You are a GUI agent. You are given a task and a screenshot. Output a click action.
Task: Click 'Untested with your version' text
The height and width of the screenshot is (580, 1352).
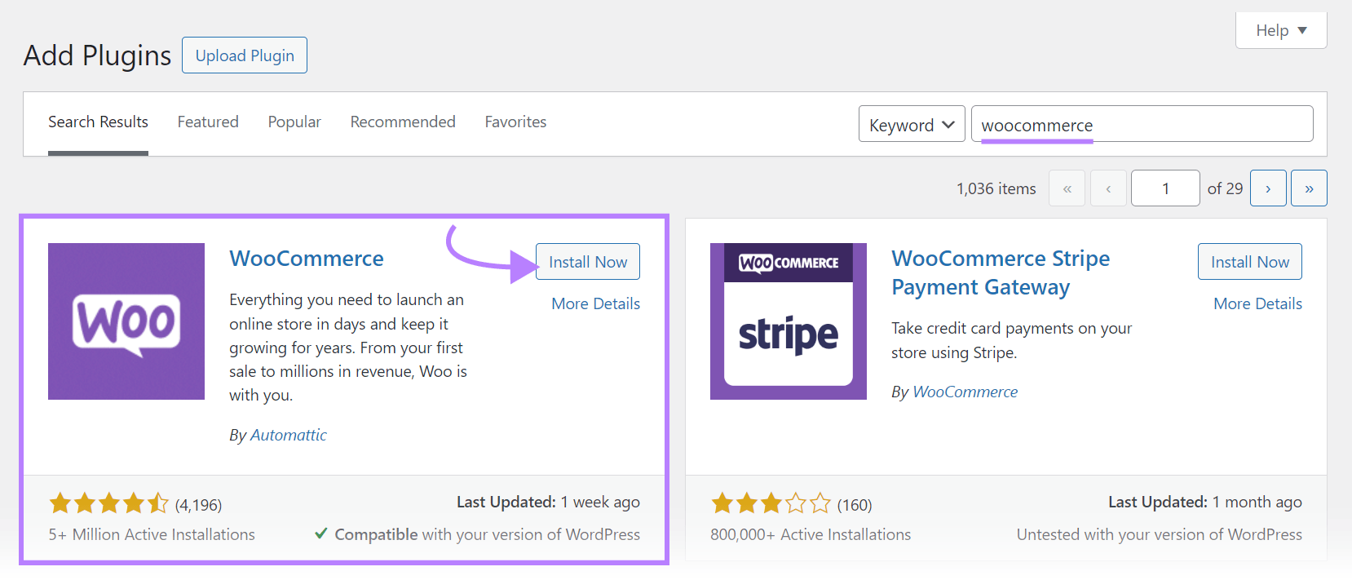(1160, 534)
